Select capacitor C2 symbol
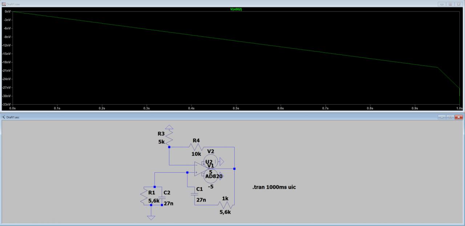The image size is (465, 226). pos(162,198)
